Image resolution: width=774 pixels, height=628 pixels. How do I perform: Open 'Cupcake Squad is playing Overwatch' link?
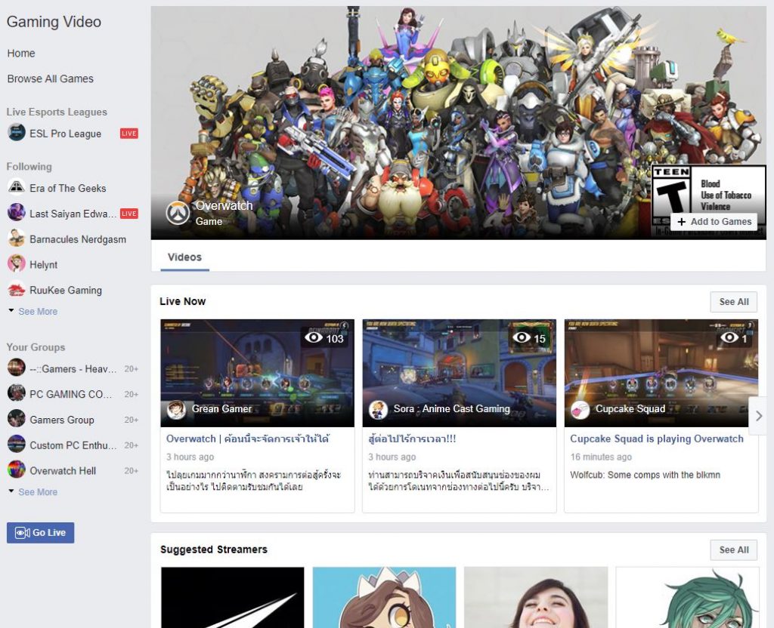657,439
